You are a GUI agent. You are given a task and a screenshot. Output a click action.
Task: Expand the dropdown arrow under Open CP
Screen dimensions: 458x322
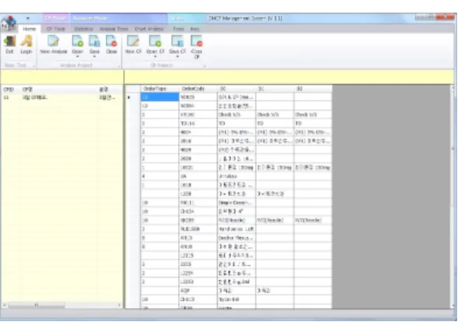pyautogui.click(x=155, y=57)
